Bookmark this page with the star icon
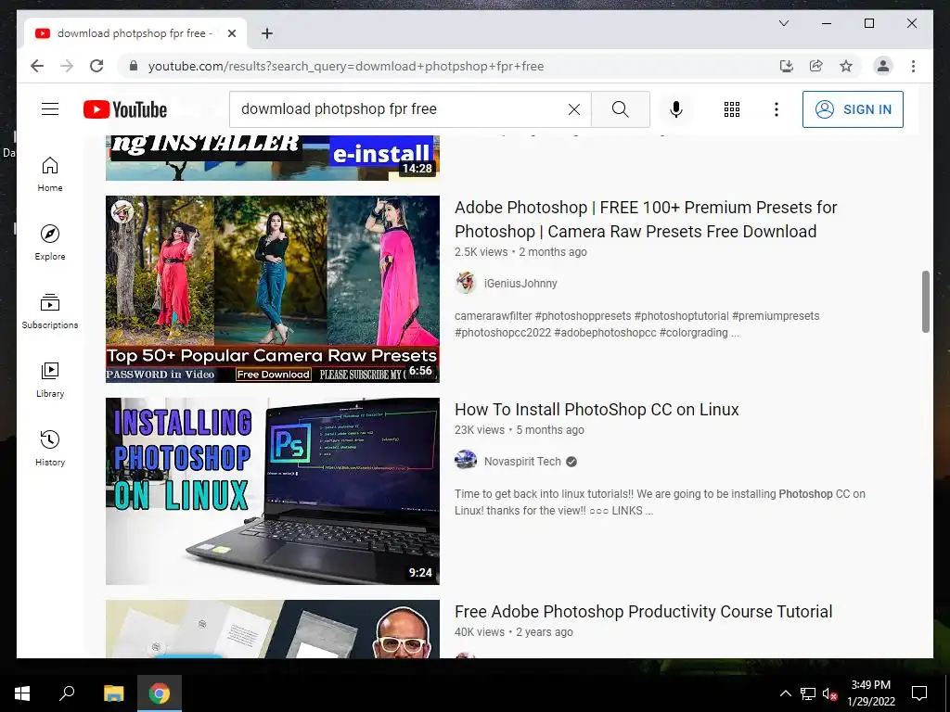The image size is (950, 712). point(846,66)
